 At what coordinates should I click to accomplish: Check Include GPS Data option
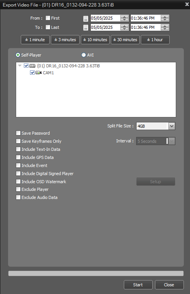click(x=18, y=157)
